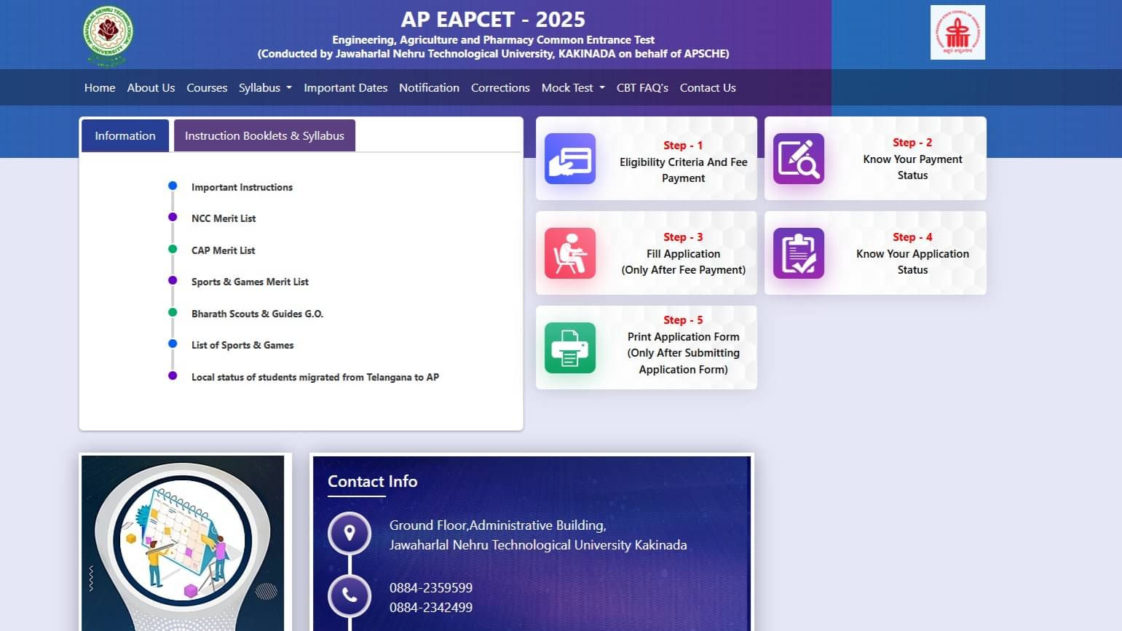The height and width of the screenshot is (631, 1122).
Task: Click the Step 5 printer icon
Action: tap(570, 348)
